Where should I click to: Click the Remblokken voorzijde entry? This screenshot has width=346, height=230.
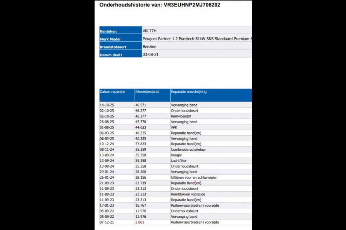(188, 194)
